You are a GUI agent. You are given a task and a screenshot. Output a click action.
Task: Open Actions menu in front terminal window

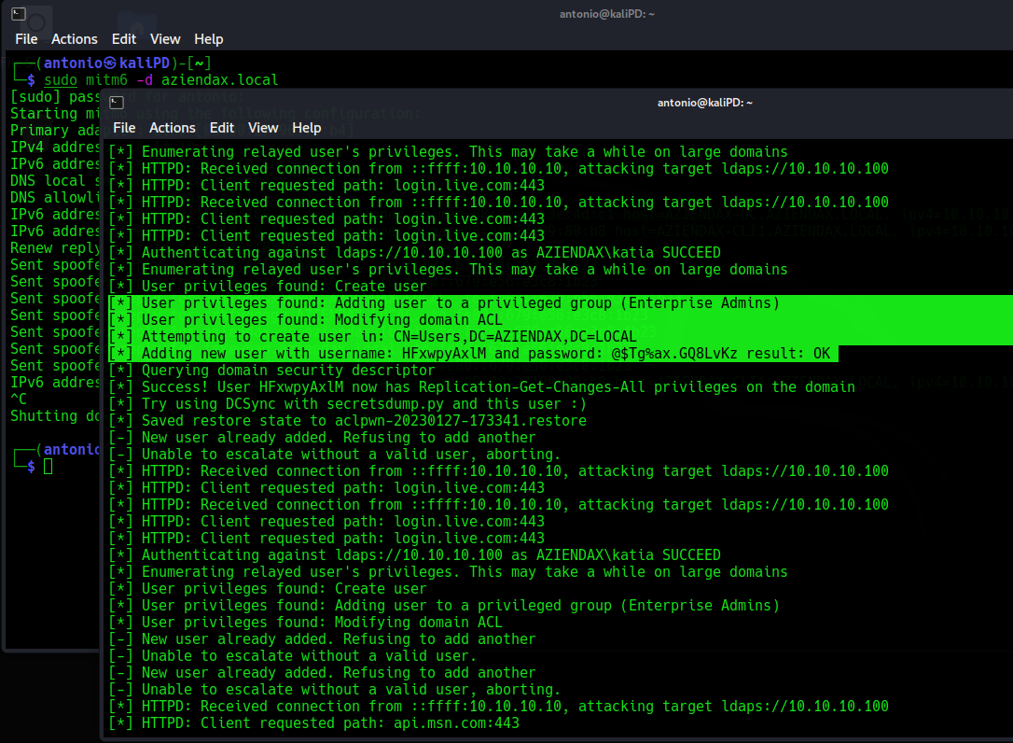pyautogui.click(x=173, y=128)
